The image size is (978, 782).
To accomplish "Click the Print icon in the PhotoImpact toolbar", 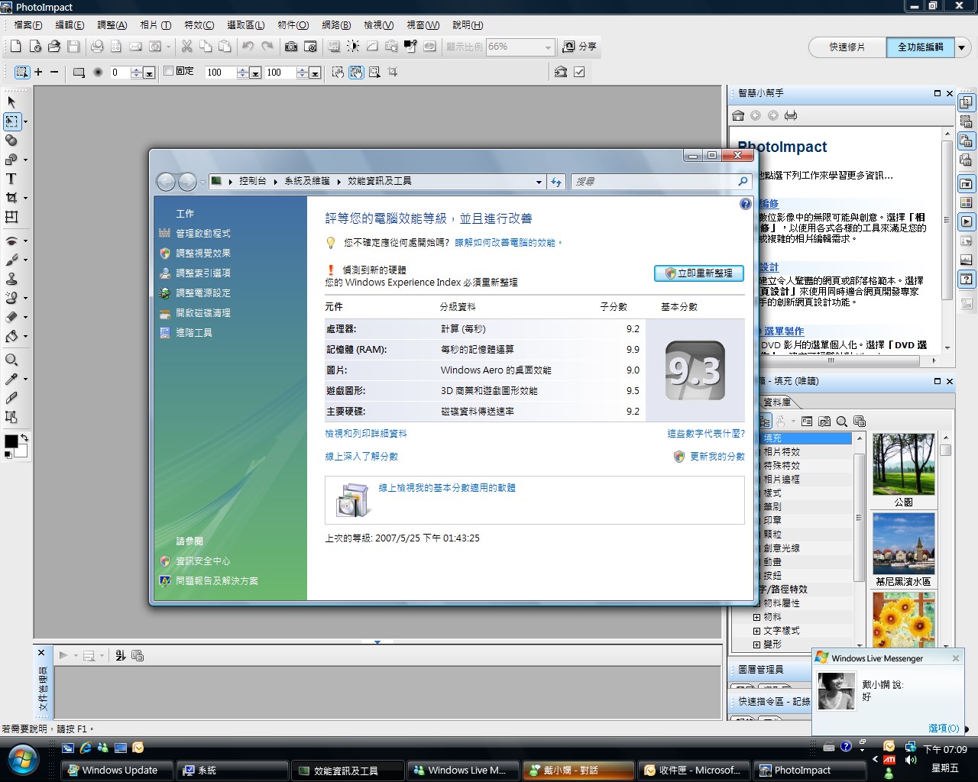I will [97, 47].
